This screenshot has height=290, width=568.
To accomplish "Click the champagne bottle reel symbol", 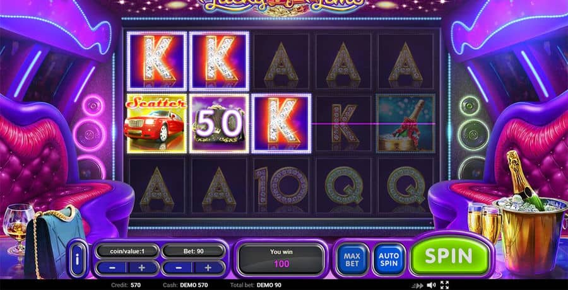I will (405, 124).
